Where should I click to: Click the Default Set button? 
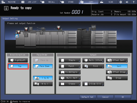88,97
